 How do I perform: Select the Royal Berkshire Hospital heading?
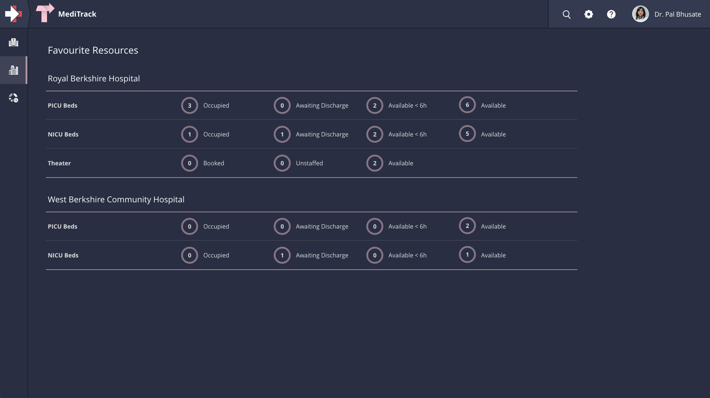point(94,78)
